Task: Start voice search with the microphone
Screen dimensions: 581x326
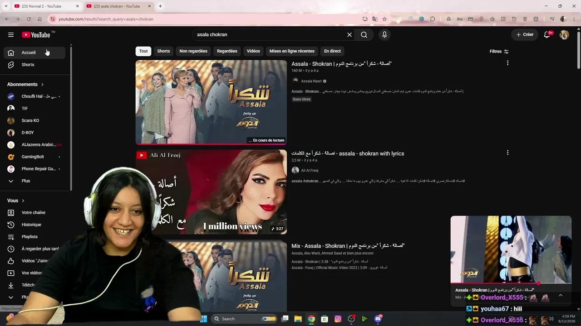Action: [x=384, y=35]
